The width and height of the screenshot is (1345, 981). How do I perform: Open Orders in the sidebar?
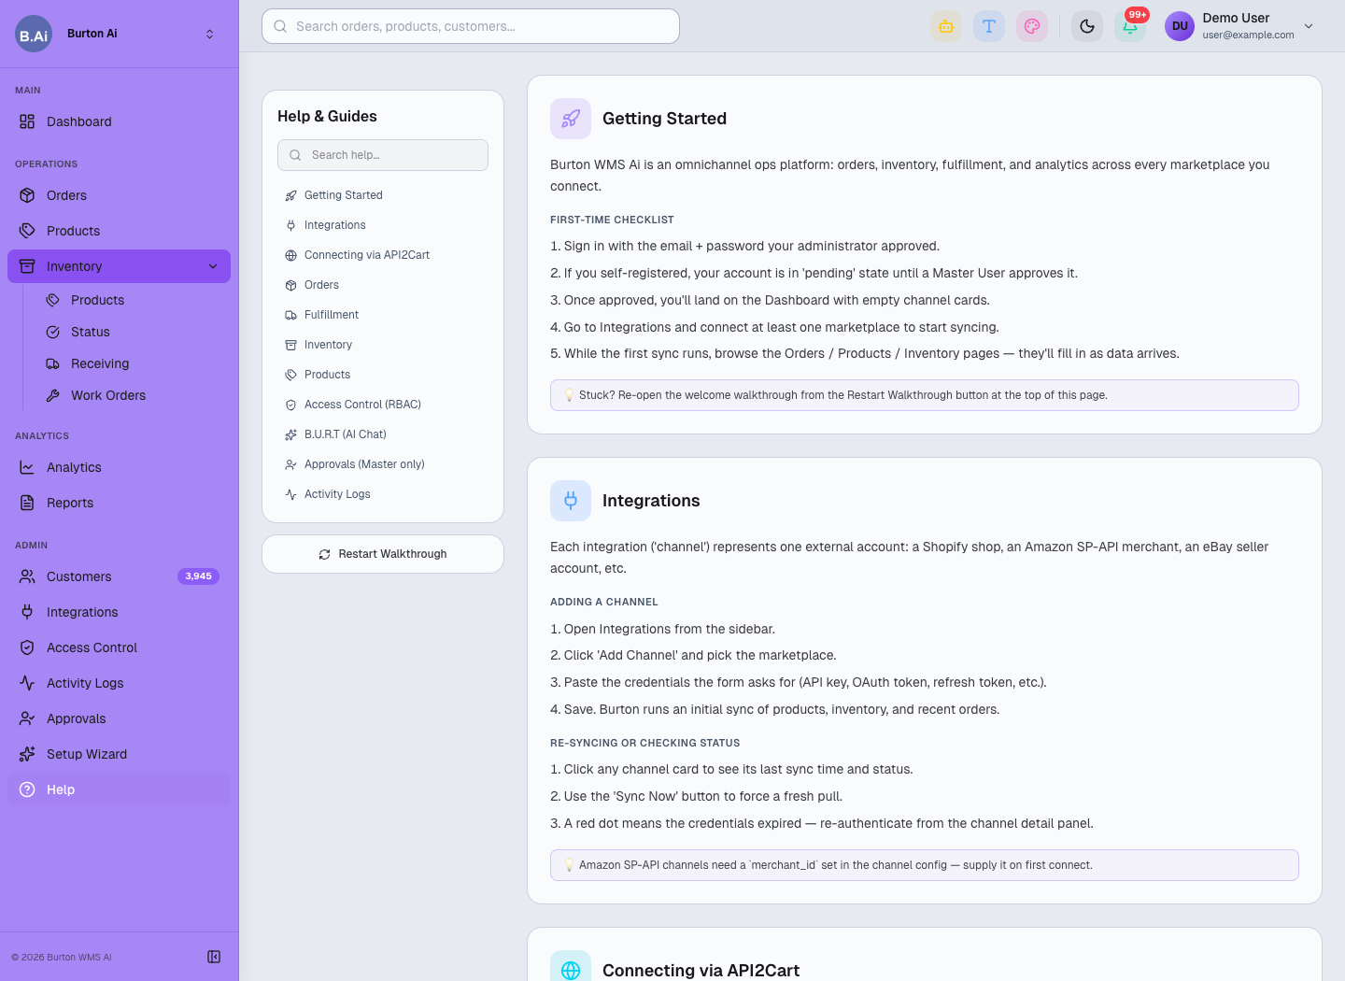(119, 195)
